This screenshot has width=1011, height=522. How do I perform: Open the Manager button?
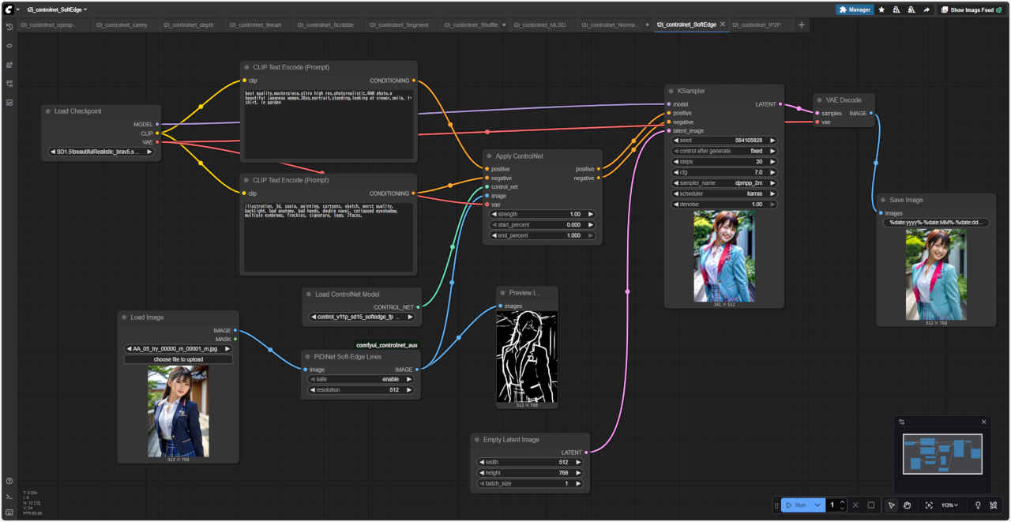855,10
